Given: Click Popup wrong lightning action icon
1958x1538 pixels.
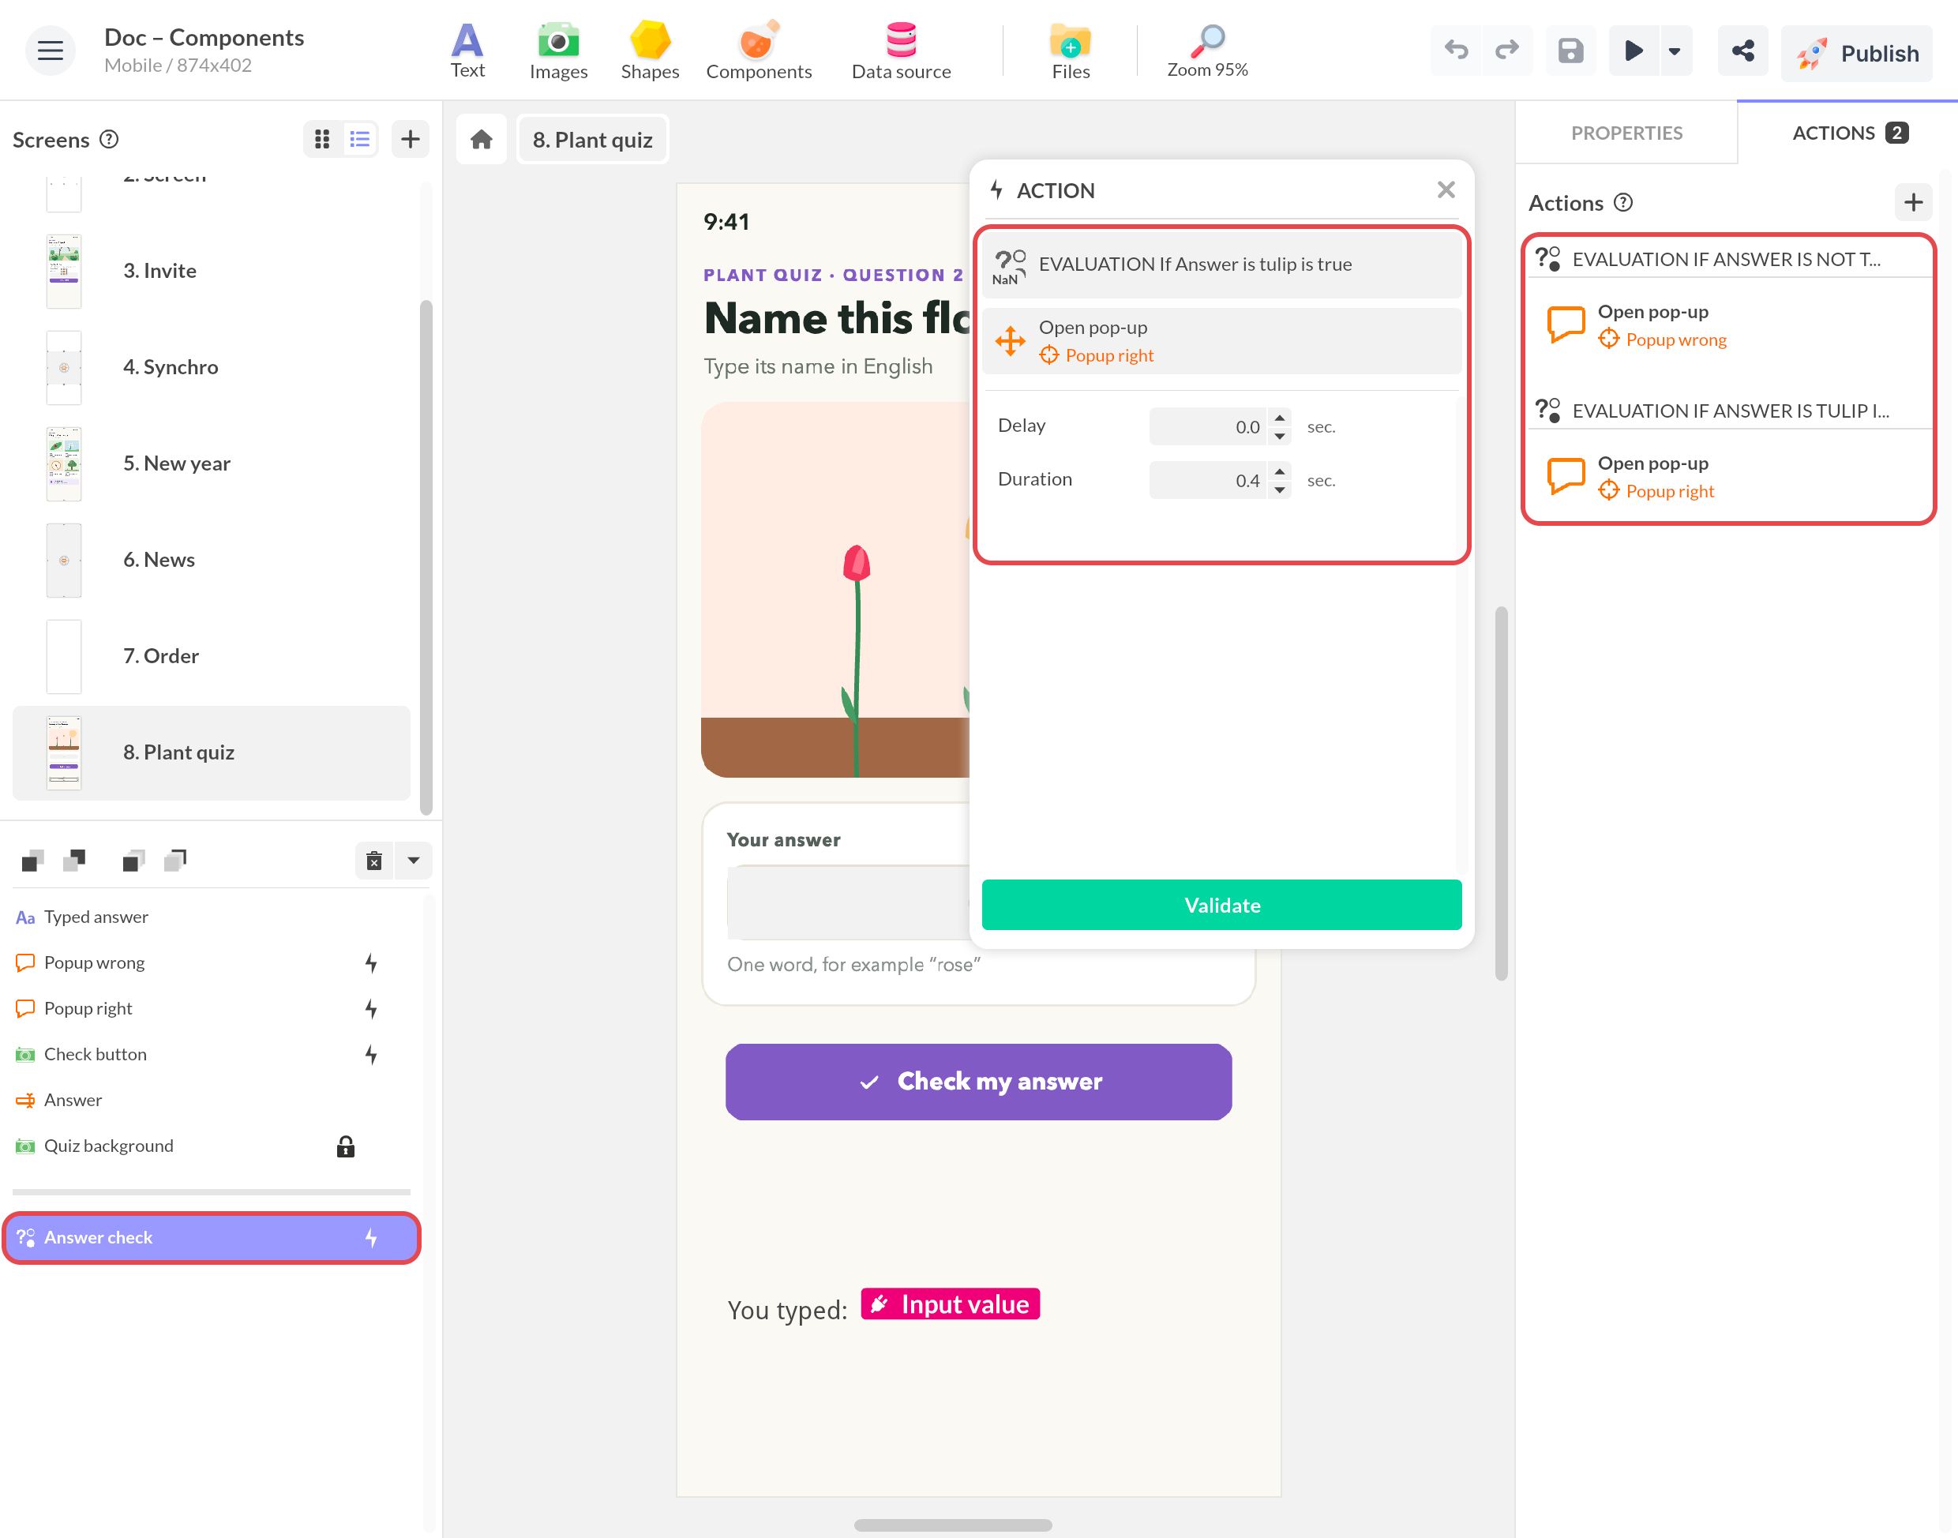Looking at the screenshot, I should (x=371, y=962).
